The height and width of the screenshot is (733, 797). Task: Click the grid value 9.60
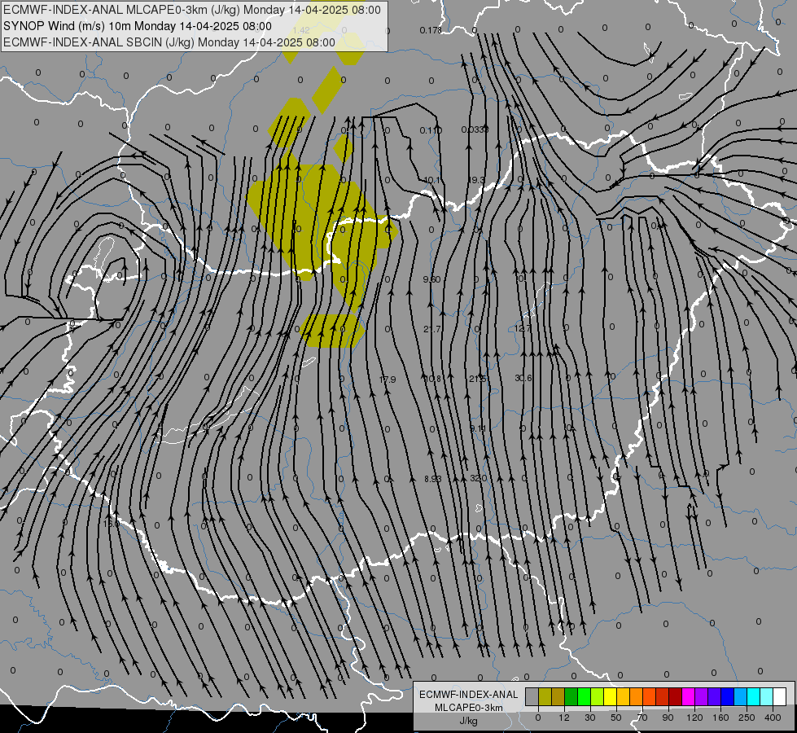click(x=431, y=279)
